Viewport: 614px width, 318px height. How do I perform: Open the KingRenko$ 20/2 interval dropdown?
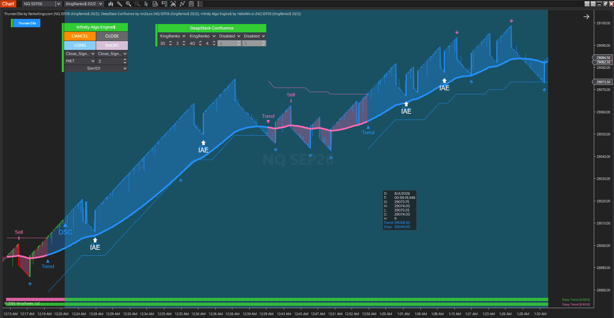(84, 4)
